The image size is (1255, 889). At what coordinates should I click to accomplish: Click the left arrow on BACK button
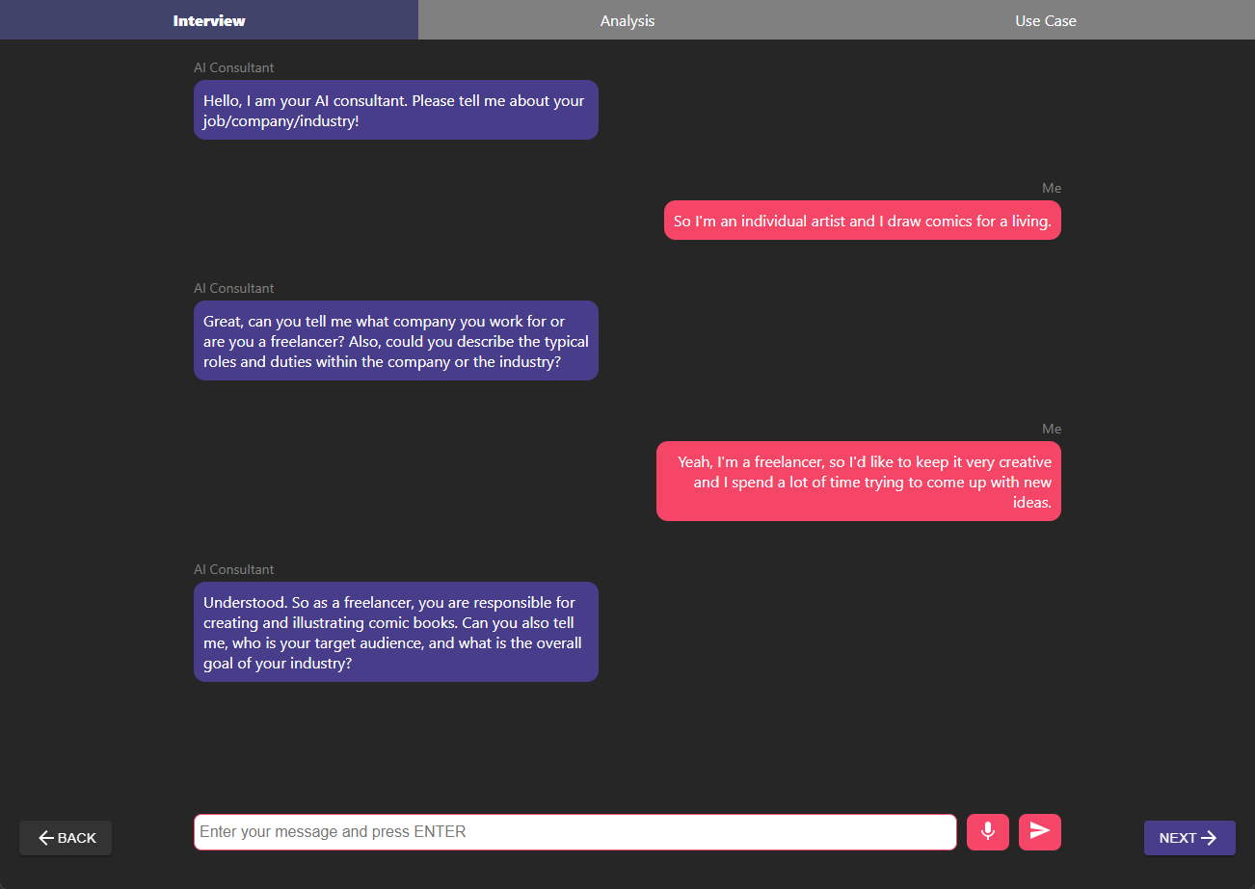point(45,838)
